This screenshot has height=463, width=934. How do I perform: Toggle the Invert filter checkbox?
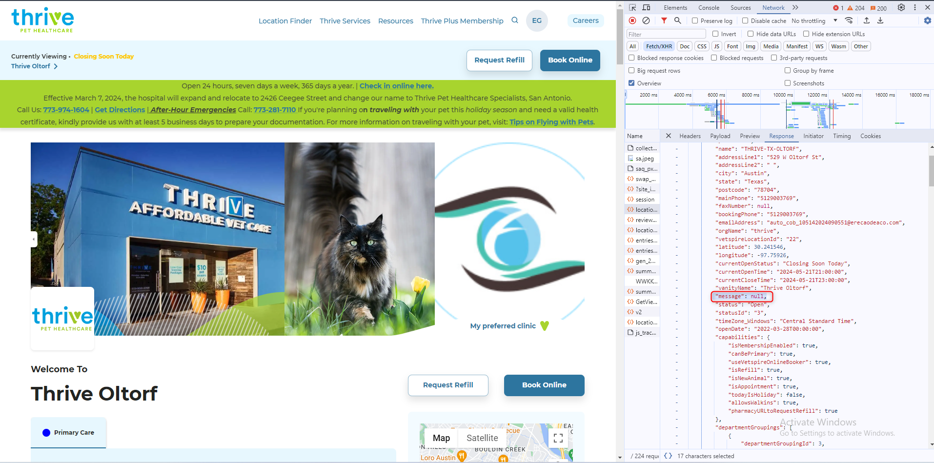pyautogui.click(x=715, y=34)
